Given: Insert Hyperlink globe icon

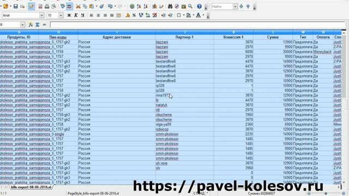Looking at the screenshot, I should 132,7.
